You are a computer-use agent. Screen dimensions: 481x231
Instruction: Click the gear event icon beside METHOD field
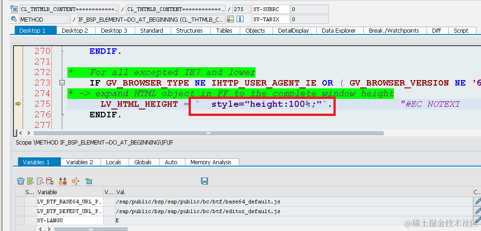tap(14, 19)
